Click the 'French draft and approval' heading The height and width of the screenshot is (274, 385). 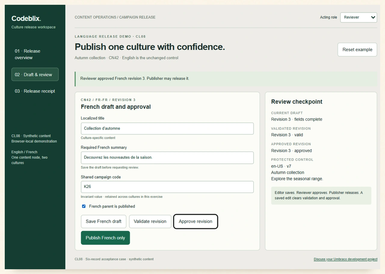click(116, 107)
